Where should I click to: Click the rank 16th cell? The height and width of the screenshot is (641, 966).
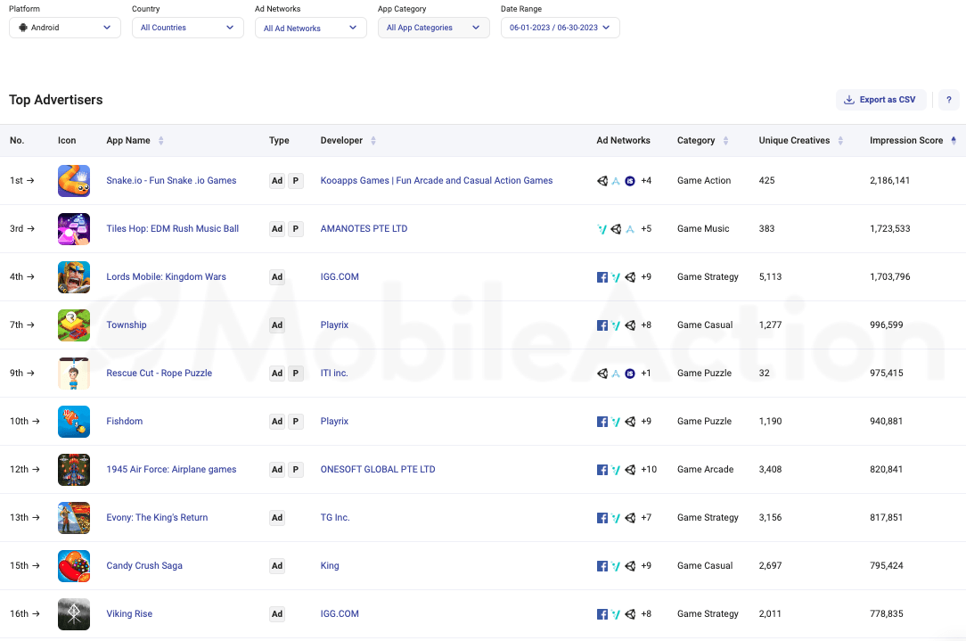pyautogui.click(x=25, y=613)
